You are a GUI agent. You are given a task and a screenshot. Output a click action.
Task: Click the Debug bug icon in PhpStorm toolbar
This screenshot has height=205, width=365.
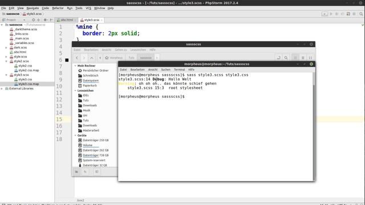(x=336, y=14)
